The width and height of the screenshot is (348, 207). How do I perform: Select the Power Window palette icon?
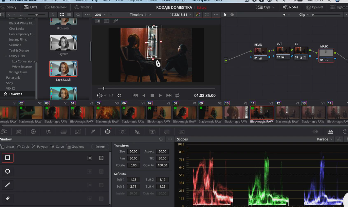[107, 132]
